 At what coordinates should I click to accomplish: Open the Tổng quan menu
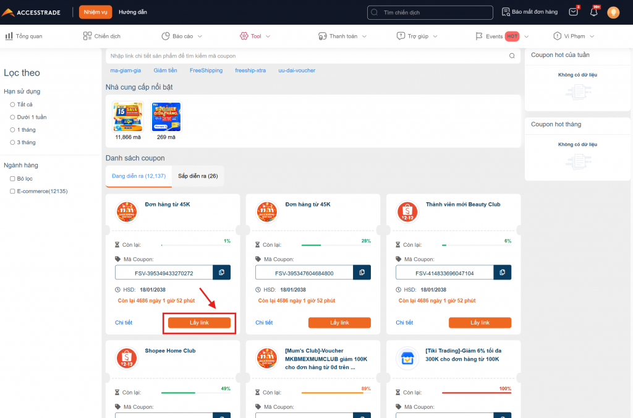pos(24,36)
